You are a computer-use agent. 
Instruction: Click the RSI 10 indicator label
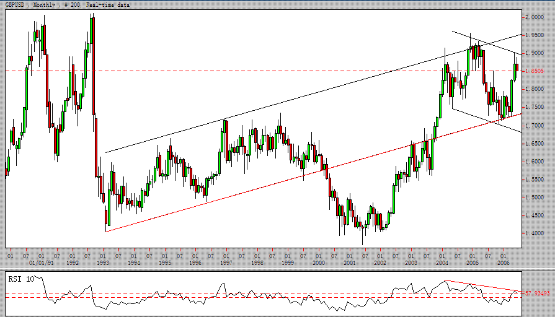click(x=21, y=279)
